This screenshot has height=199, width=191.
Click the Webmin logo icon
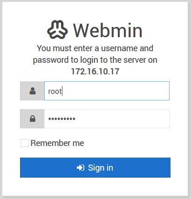[57, 29]
